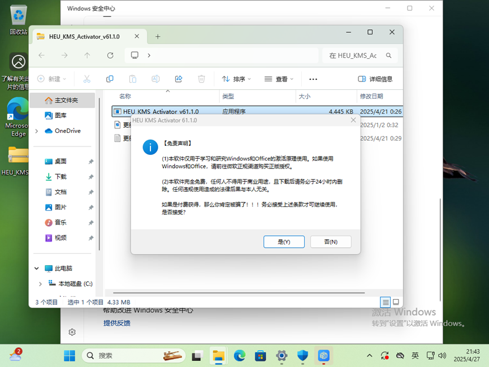Add a new Explorer tab with plus button
Viewport: 489px width, 367px height.
[158, 37]
